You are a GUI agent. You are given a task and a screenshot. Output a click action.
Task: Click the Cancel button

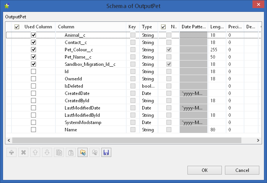[x=242, y=170]
